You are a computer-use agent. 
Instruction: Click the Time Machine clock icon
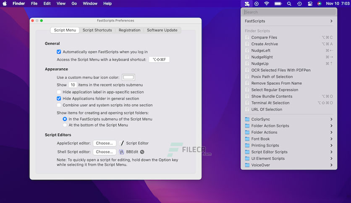[x=299, y=4]
